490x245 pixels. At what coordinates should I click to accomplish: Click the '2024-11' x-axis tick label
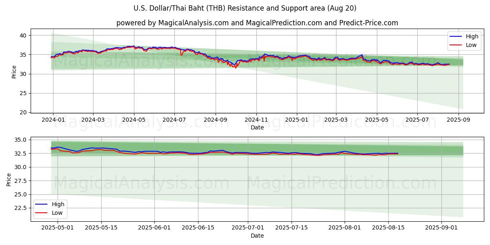[x=256, y=120]
